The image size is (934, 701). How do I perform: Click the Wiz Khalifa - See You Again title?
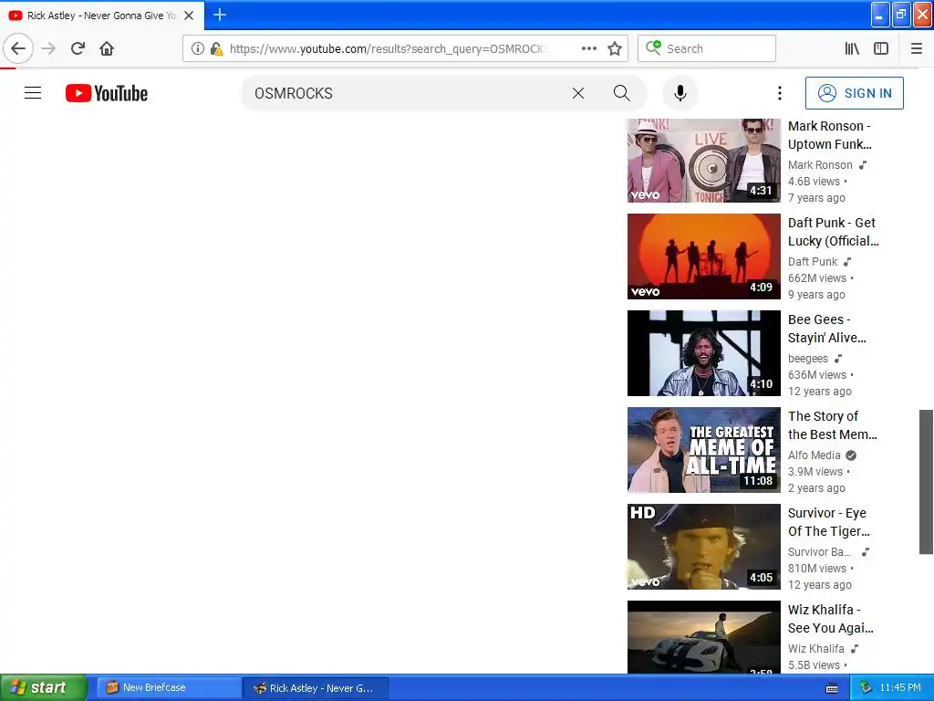coord(831,619)
